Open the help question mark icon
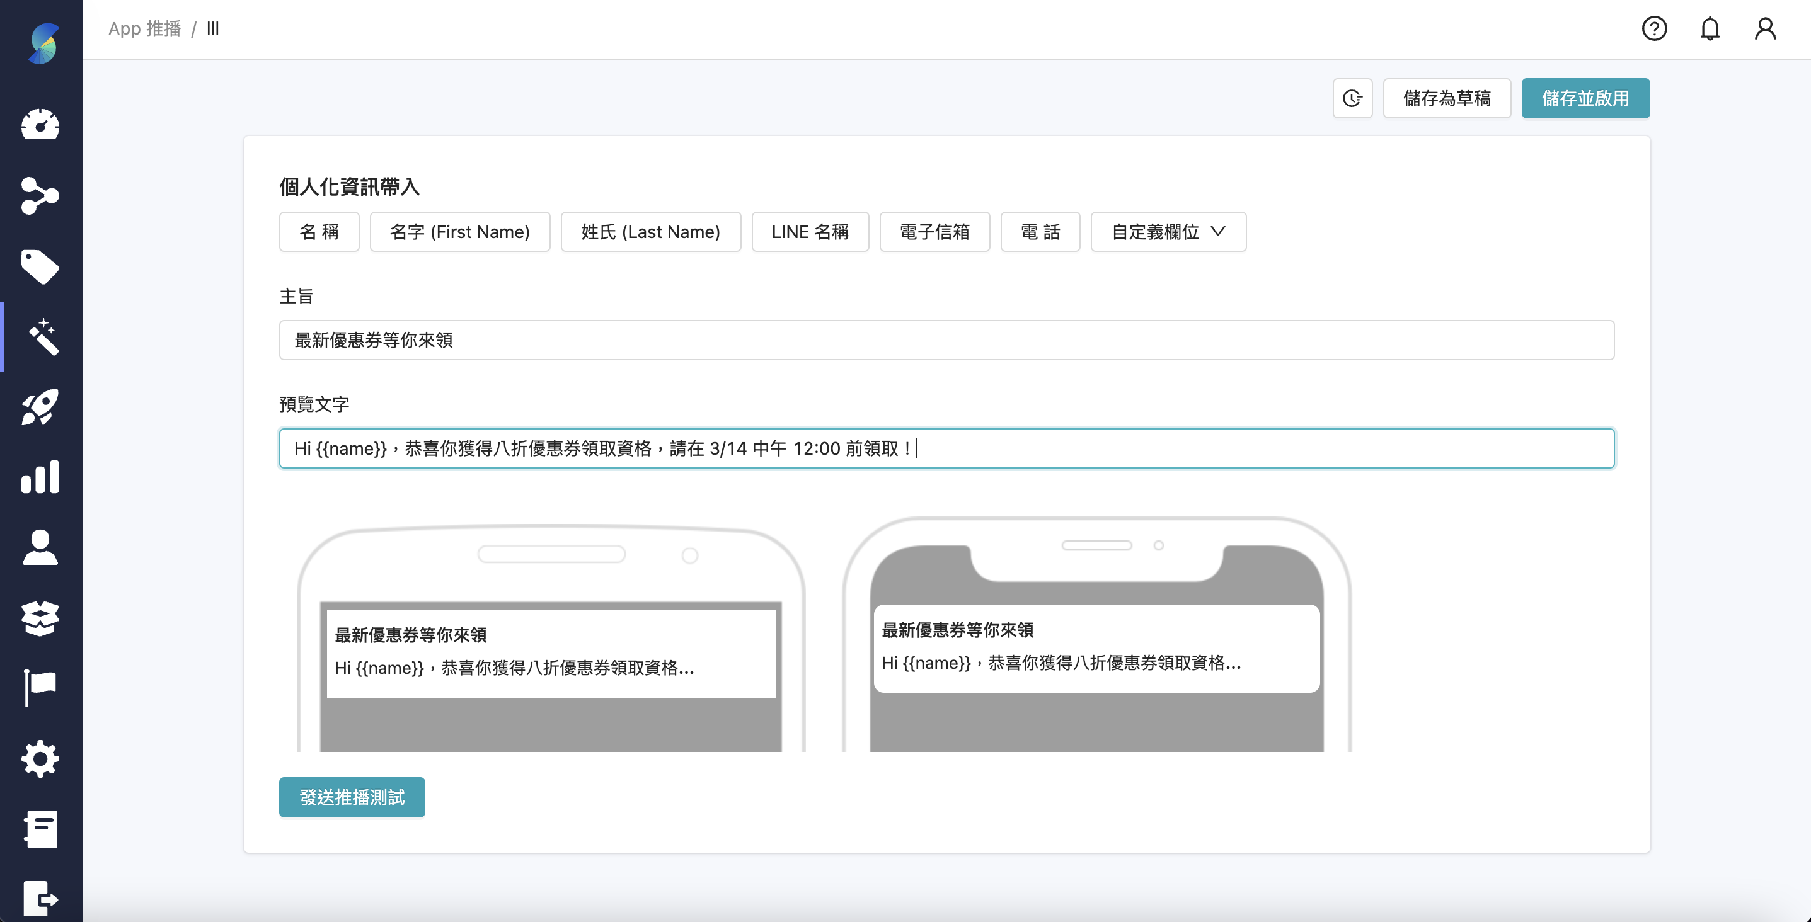Viewport: 1811px width, 922px height. pyautogui.click(x=1654, y=29)
